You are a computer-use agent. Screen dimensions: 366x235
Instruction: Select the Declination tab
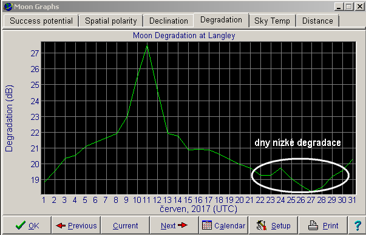[x=169, y=21]
